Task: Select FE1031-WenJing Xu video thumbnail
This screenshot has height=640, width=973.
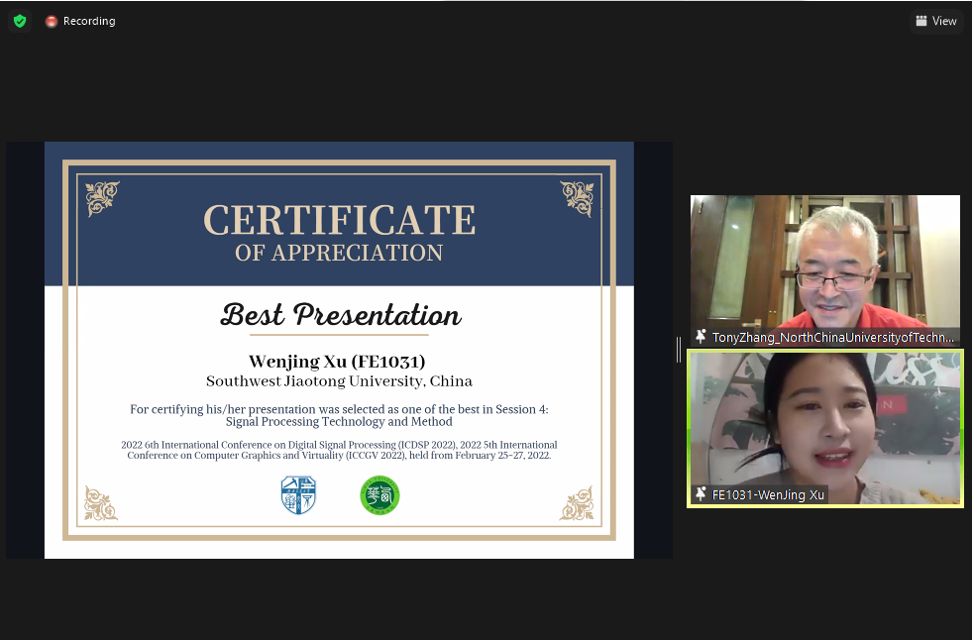Action: coord(824,428)
